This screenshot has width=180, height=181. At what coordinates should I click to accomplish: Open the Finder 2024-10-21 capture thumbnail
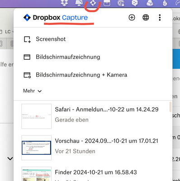click(x=37, y=174)
